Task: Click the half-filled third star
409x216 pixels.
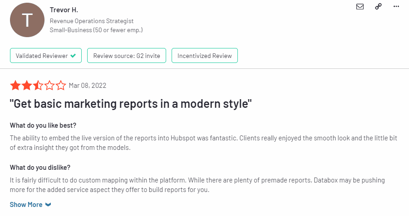Action: point(38,86)
